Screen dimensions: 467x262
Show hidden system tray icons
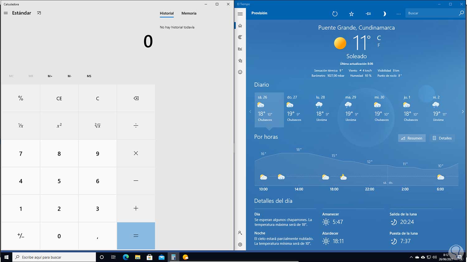coord(411,257)
